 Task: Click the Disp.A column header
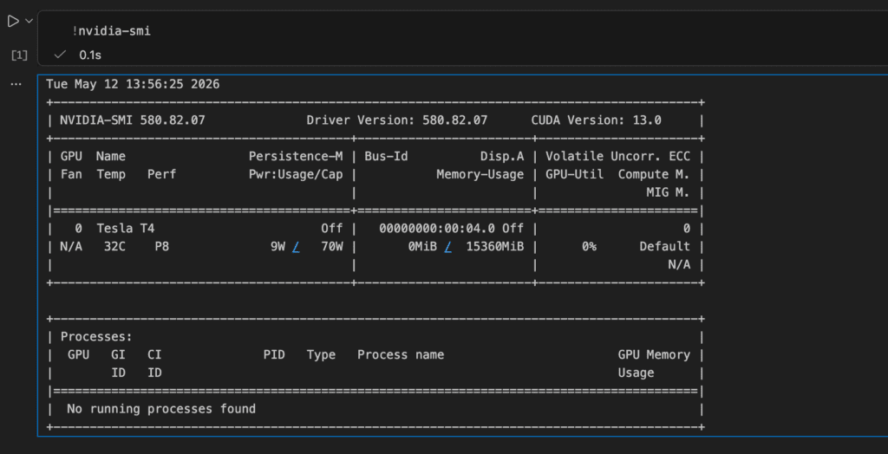[x=502, y=156]
